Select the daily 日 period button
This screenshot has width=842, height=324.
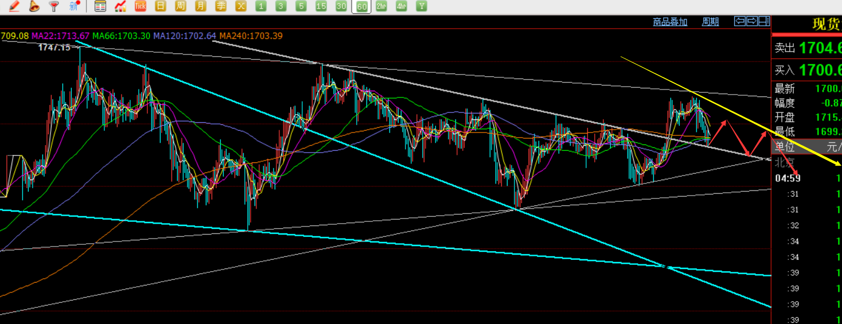(161, 6)
